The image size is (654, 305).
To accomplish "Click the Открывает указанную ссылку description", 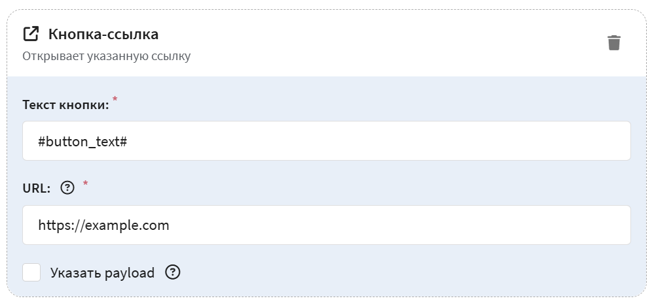I will point(106,56).
